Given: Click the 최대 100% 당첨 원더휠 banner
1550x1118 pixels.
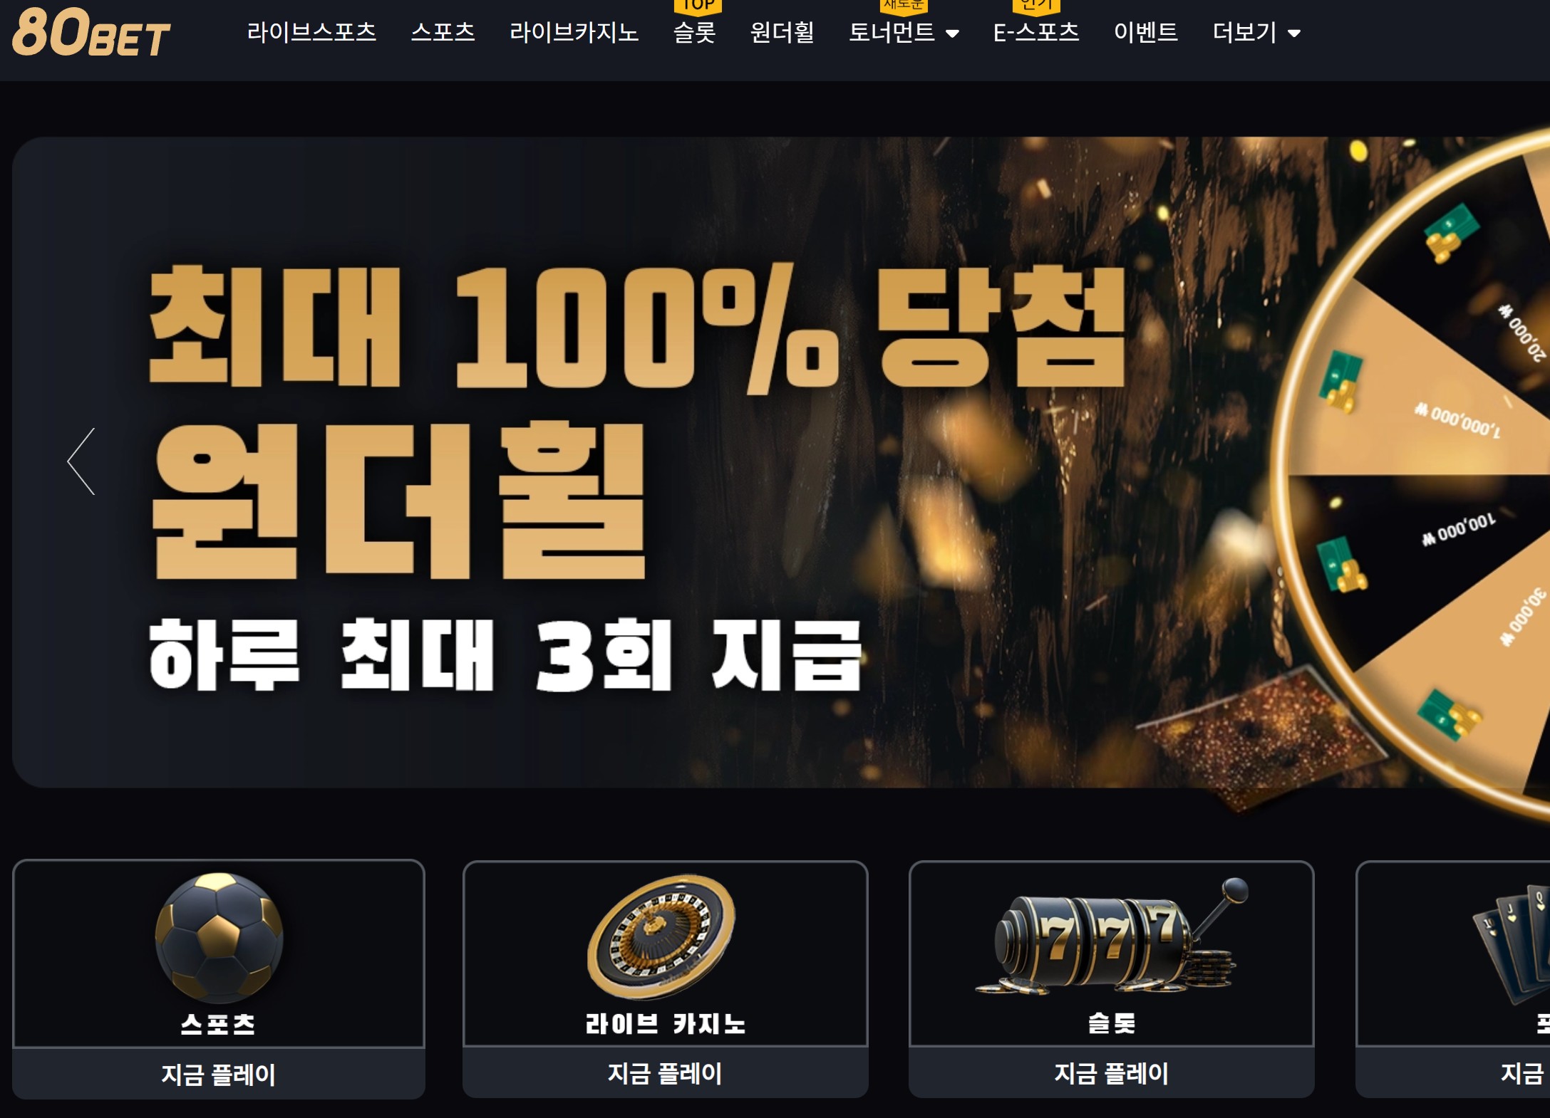Looking at the screenshot, I should [781, 462].
